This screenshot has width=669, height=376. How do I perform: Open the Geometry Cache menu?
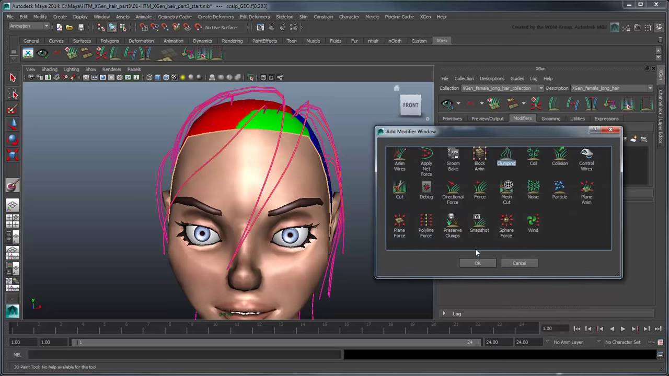(175, 17)
